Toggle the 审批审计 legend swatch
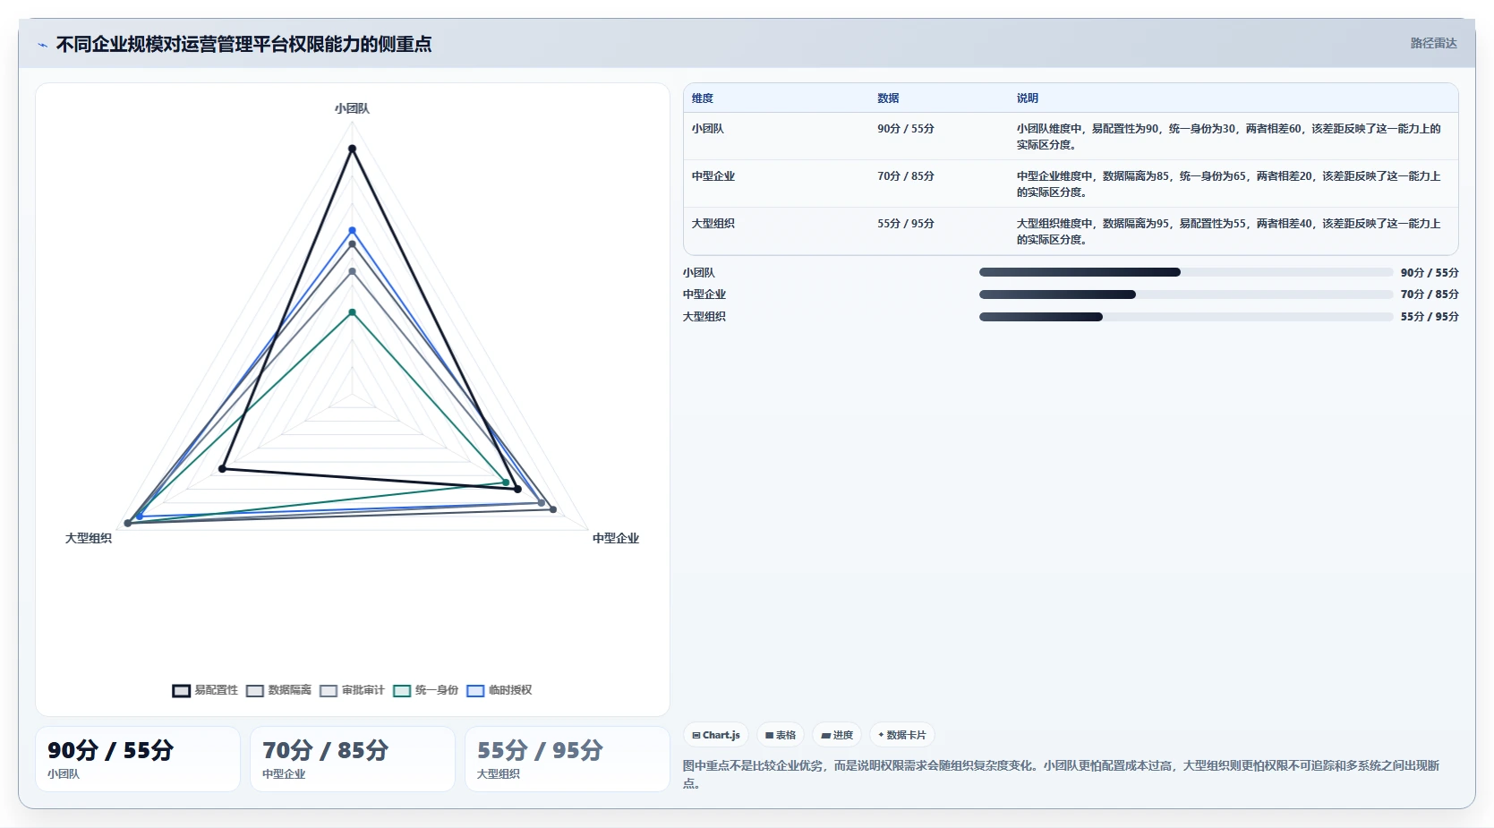Viewport: 1494px width, 828px height. (x=329, y=690)
